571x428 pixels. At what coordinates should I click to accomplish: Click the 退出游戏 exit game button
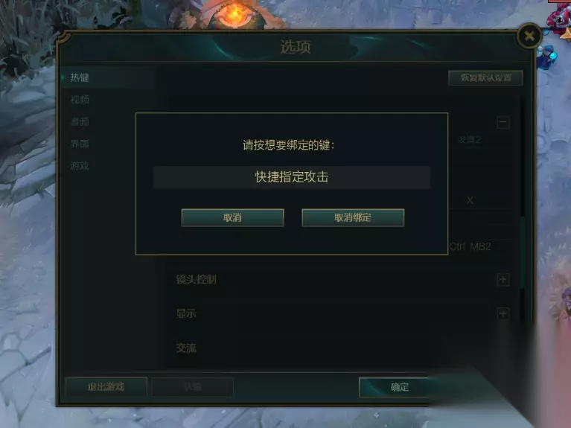pos(106,386)
